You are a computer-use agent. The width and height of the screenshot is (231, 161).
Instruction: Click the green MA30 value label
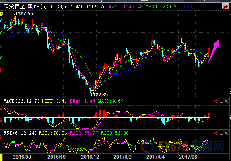(163, 7)
